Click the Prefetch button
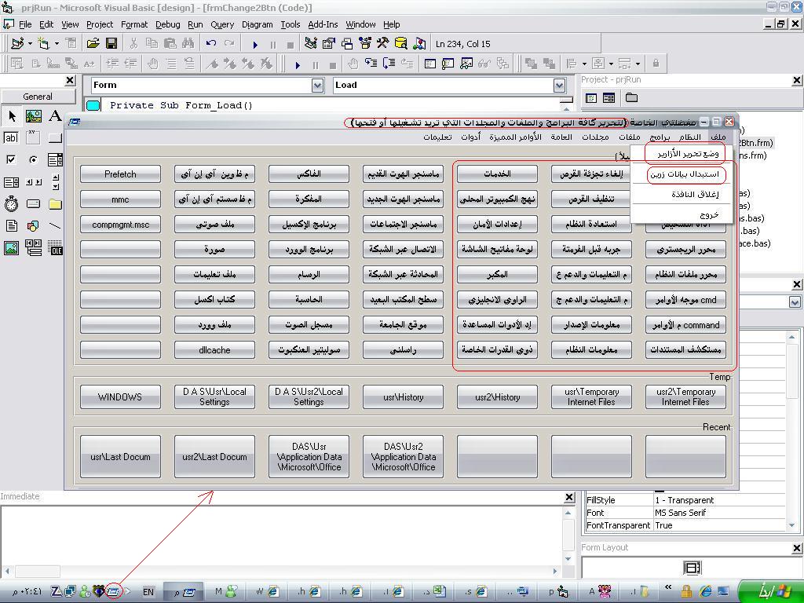Screen dimensions: 804x603 click(x=120, y=174)
